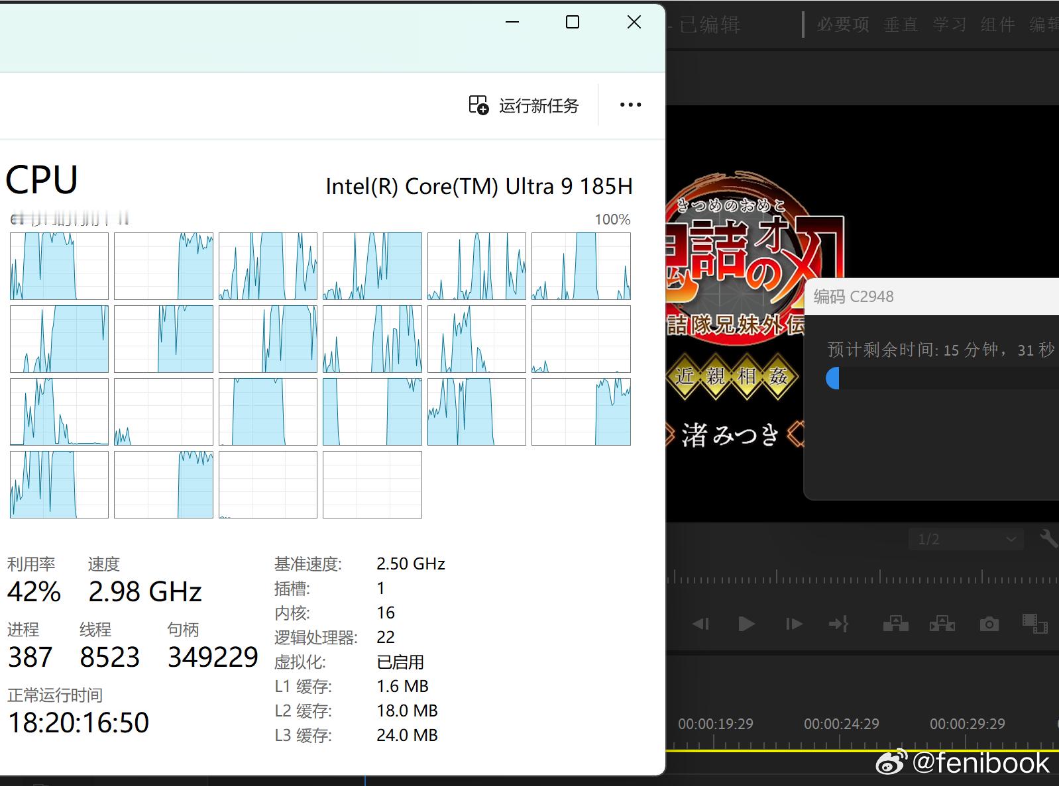Image resolution: width=1059 pixels, height=786 pixels.
Task: Click the thread count 8523
Action: coord(110,657)
